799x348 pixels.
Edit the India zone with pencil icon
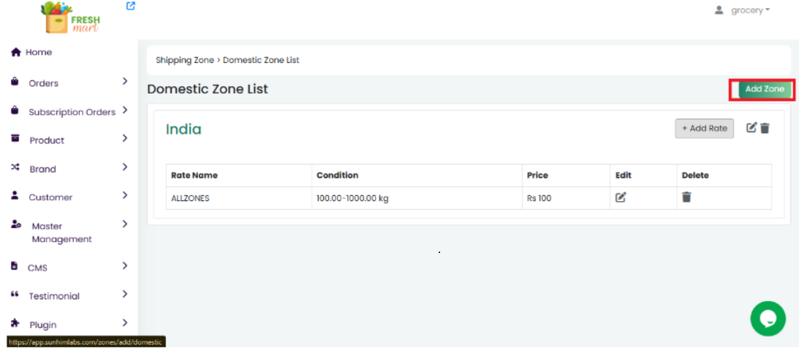click(x=751, y=128)
